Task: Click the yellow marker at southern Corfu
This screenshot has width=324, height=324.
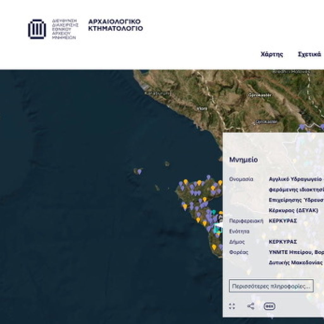Action: point(214,247)
